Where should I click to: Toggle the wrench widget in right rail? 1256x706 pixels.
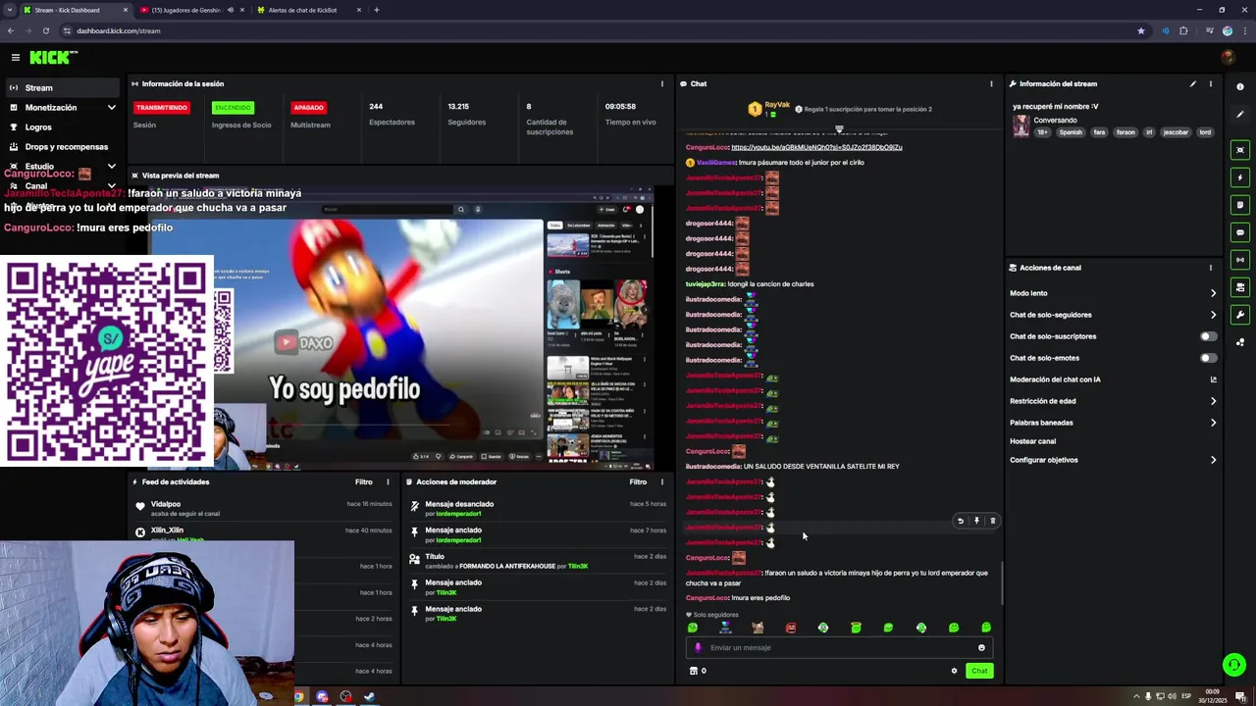(1240, 315)
